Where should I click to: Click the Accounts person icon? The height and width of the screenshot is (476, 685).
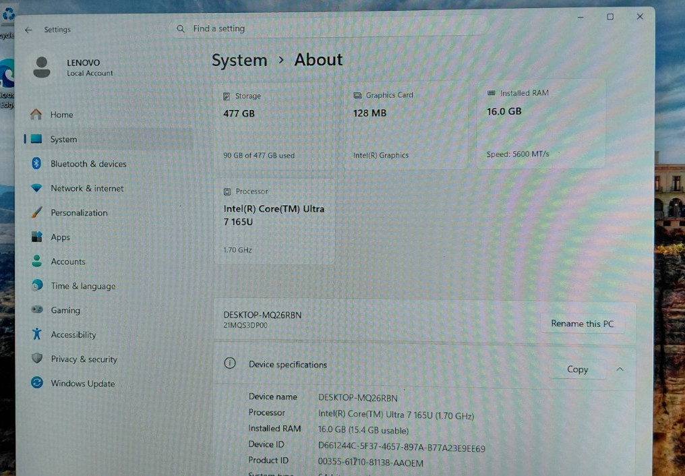pos(36,261)
